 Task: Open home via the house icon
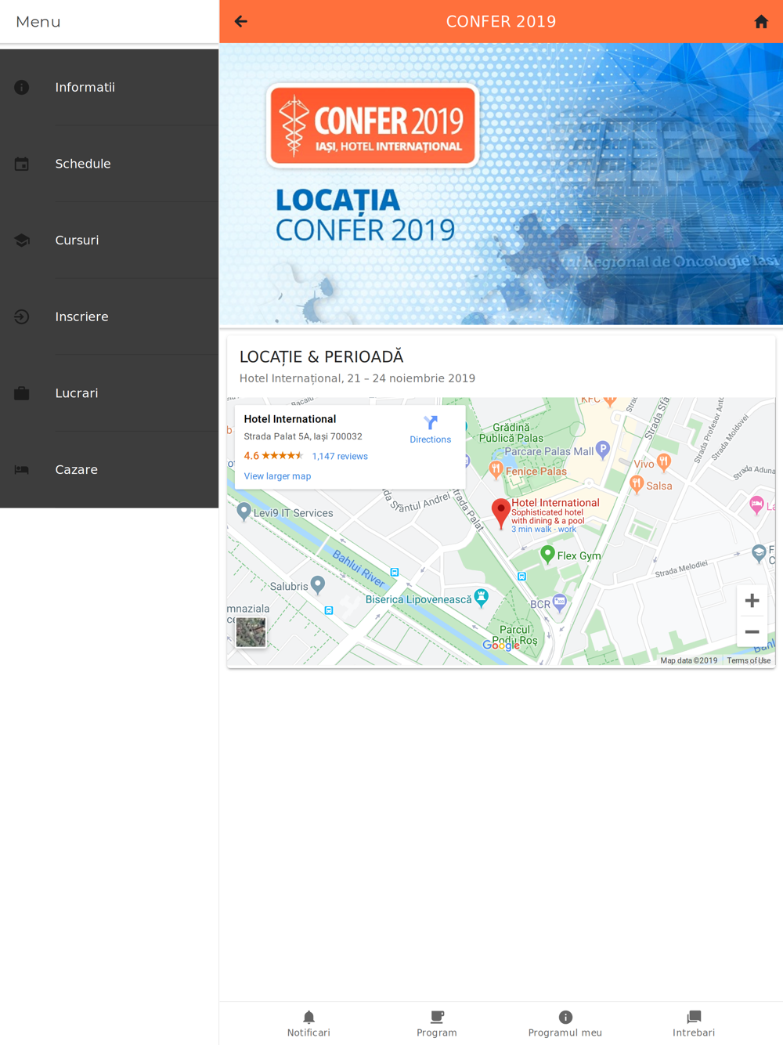point(761,22)
